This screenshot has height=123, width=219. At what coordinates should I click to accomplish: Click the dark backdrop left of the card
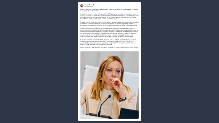(x=39, y=62)
